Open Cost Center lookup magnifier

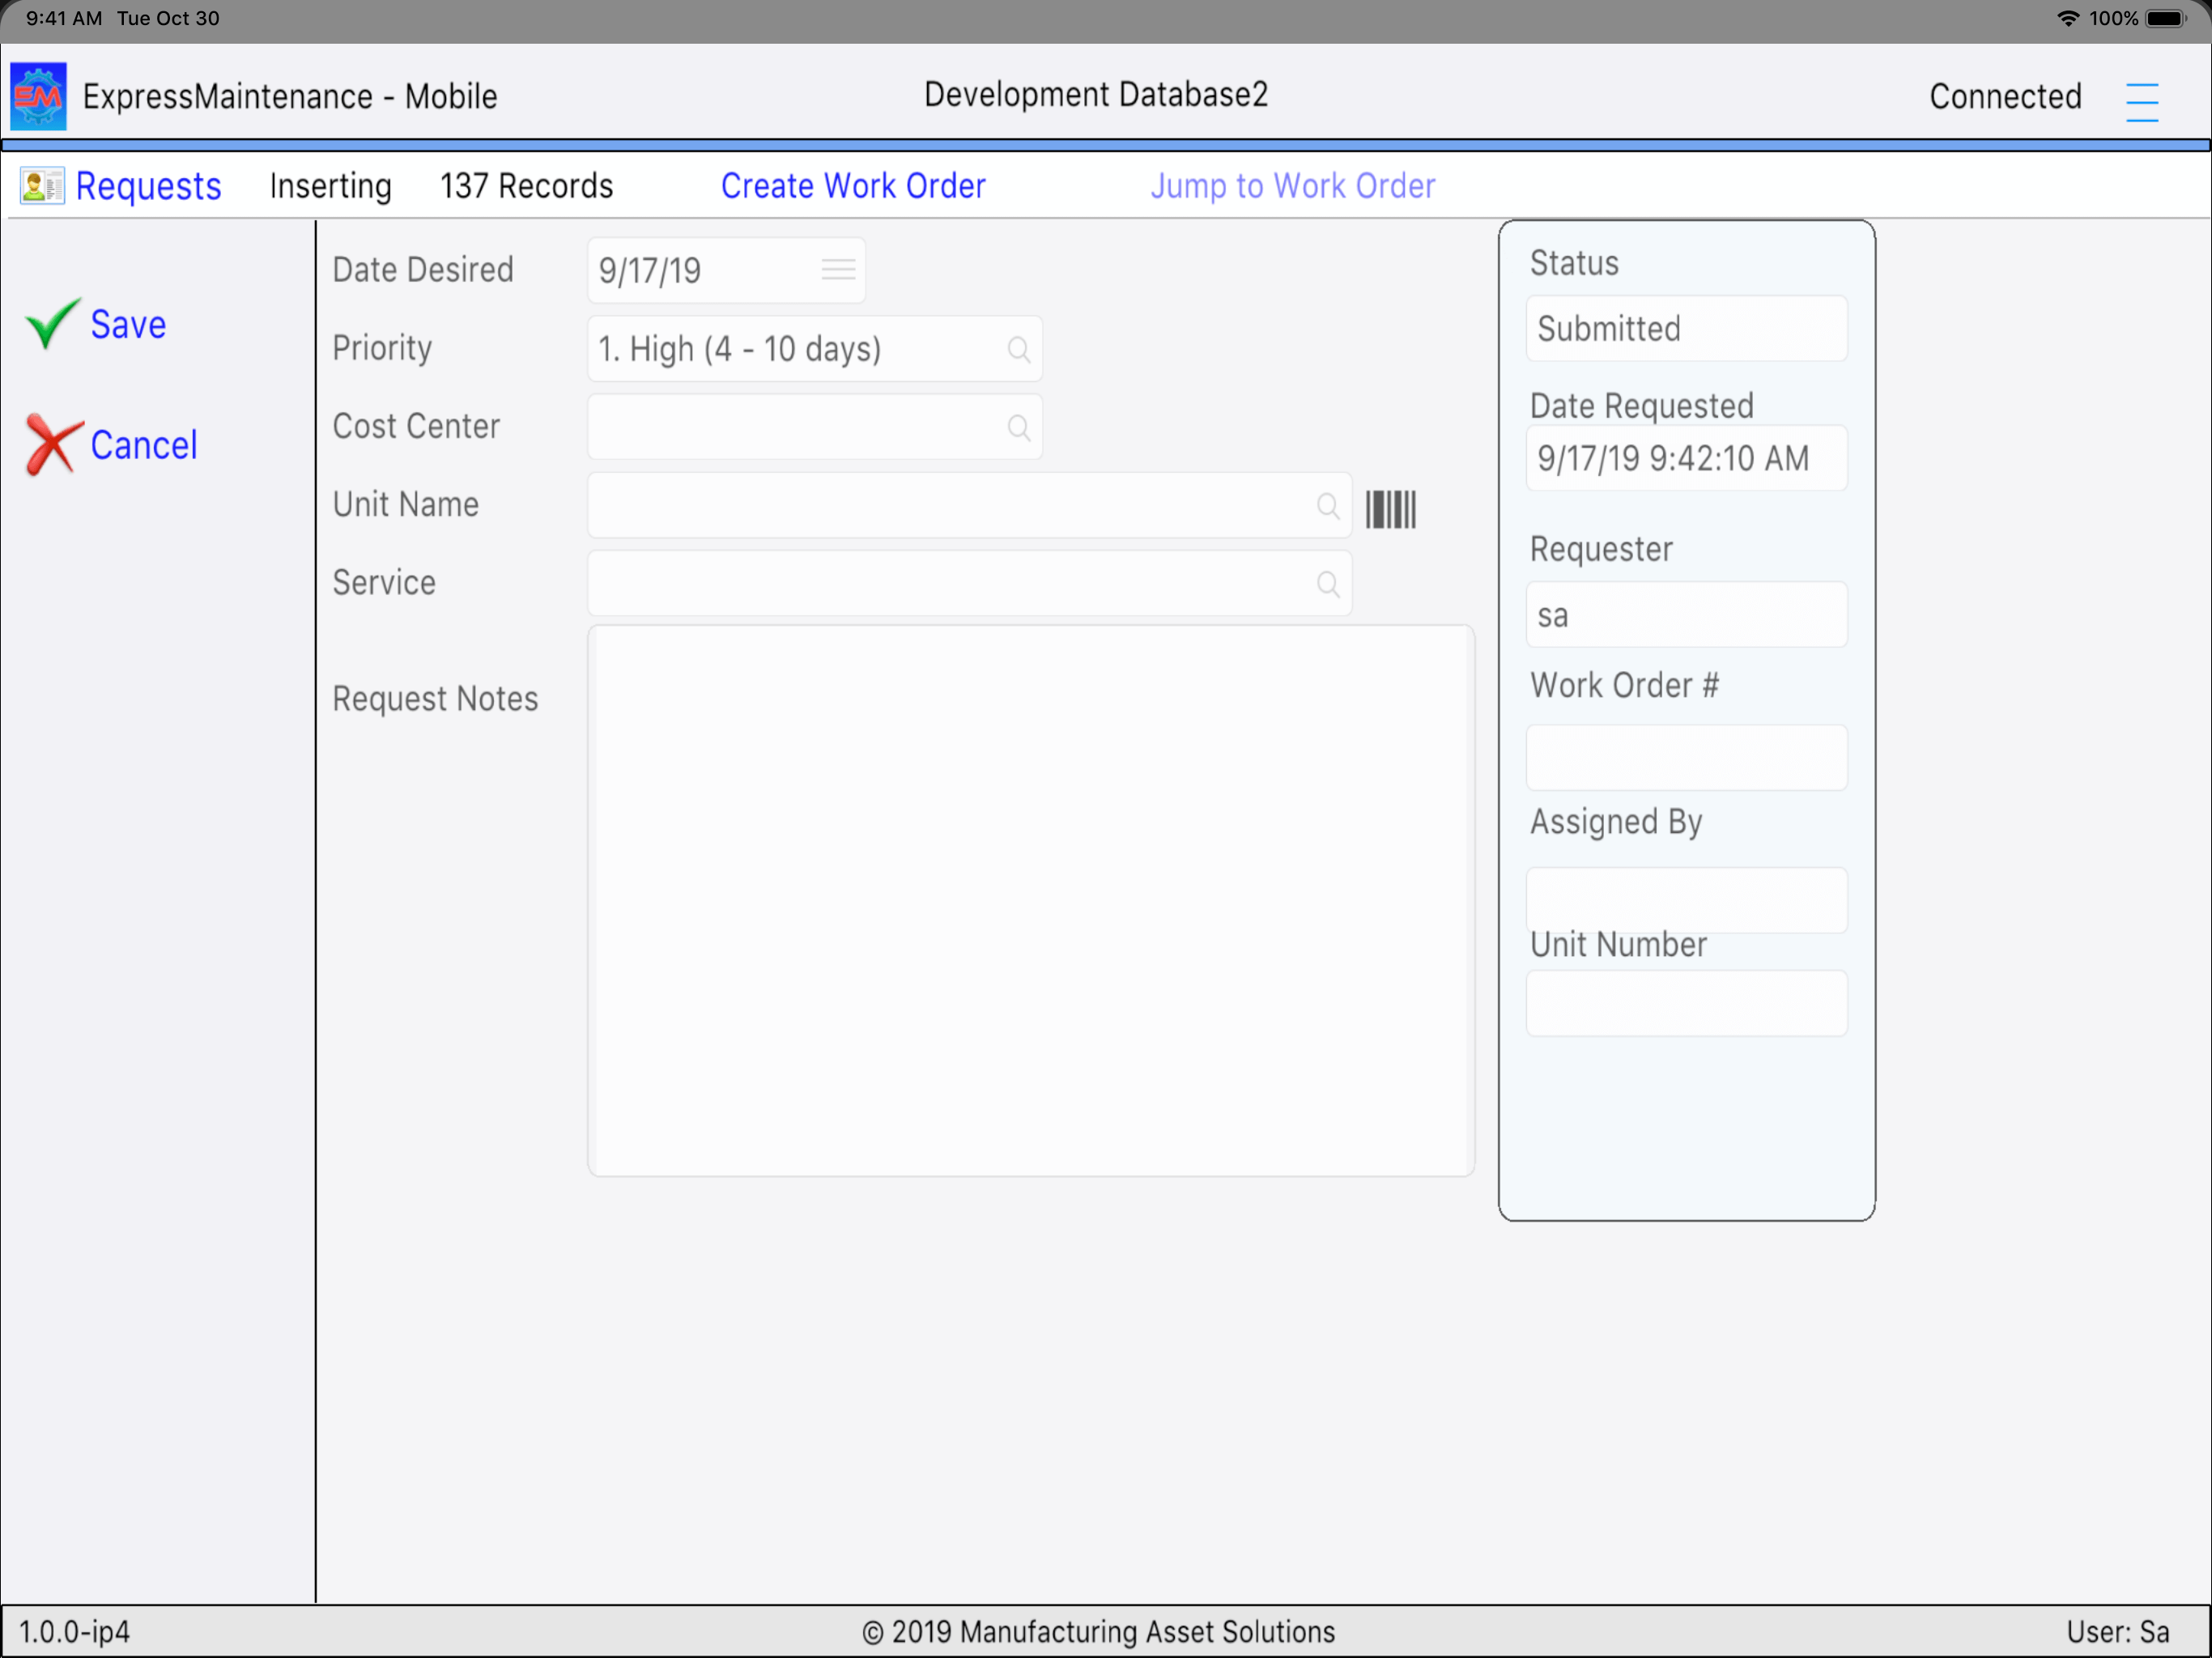coord(1019,427)
